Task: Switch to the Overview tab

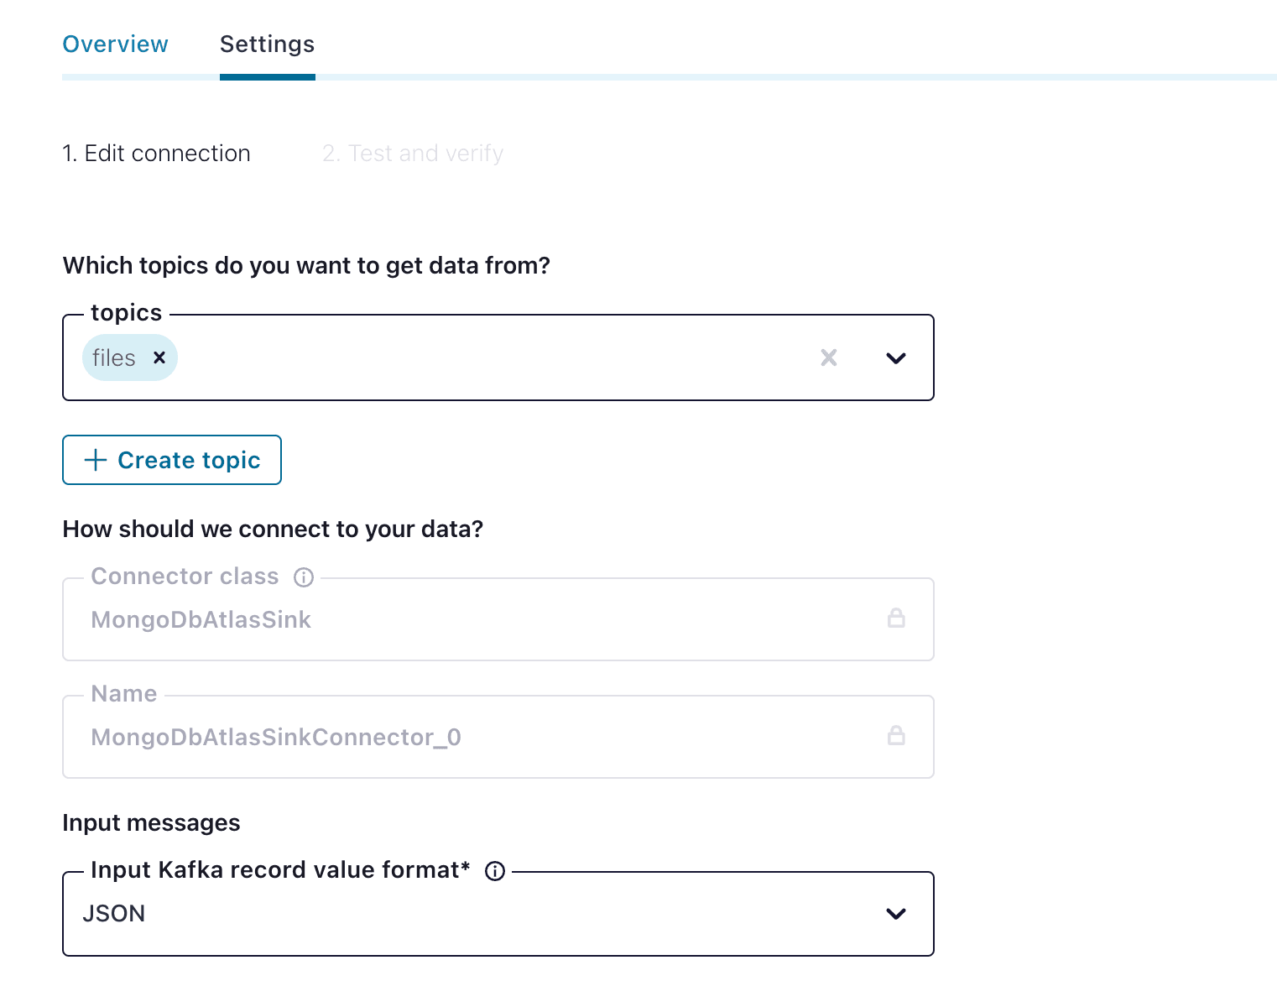Action: (x=115, y=44)
